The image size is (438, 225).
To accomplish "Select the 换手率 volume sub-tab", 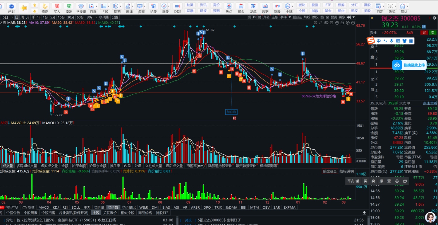I will (x=115, y=166).
